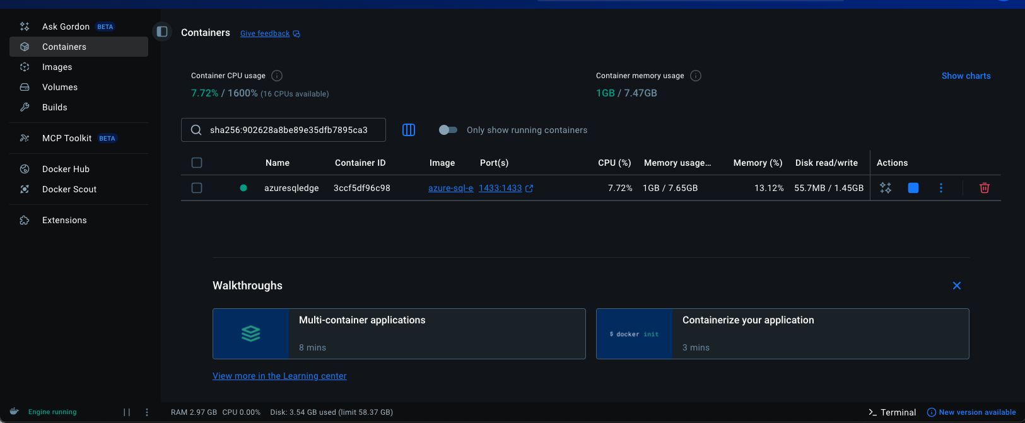Click the container search field
The width and height of the screenshot is (1025, 423).
tap(283, 130)
